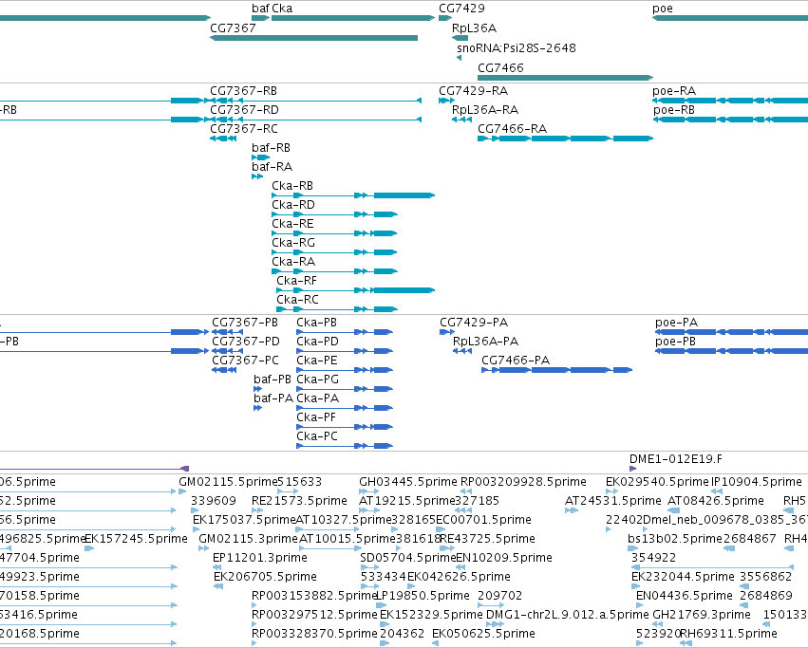This screenshot has height=648, width=808.
Task: Select the poe-RA transcript
Action: tap(730, 101)
